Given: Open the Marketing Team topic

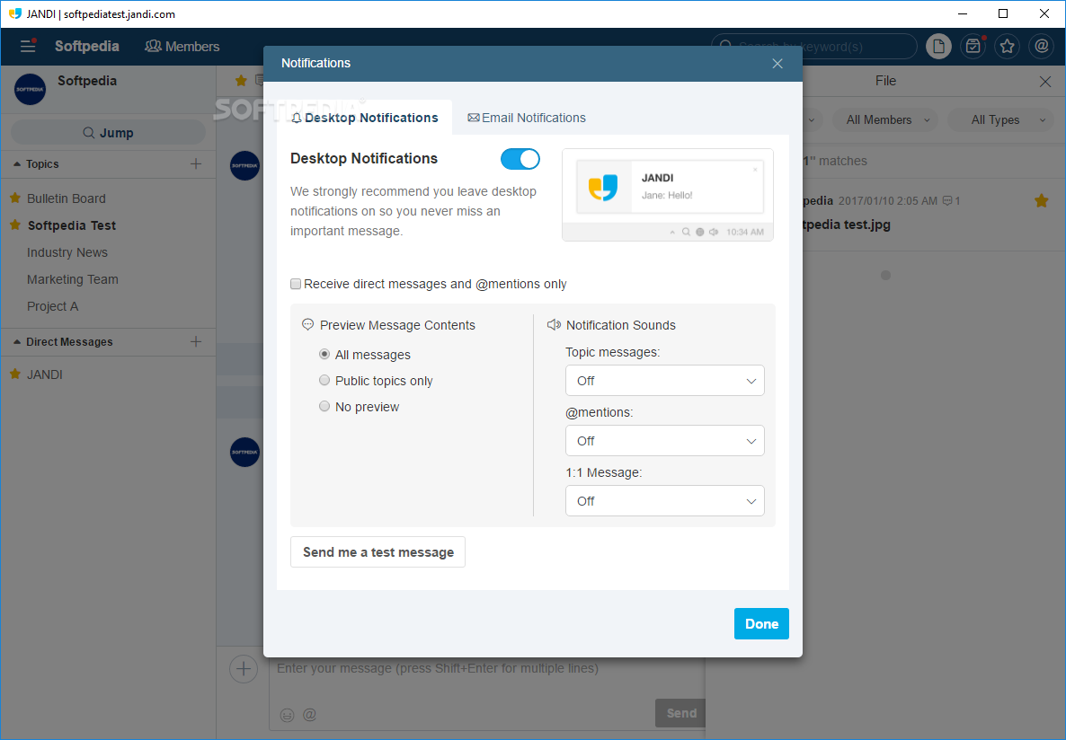Looking at the screenshot, I should [x=72, y=279].
